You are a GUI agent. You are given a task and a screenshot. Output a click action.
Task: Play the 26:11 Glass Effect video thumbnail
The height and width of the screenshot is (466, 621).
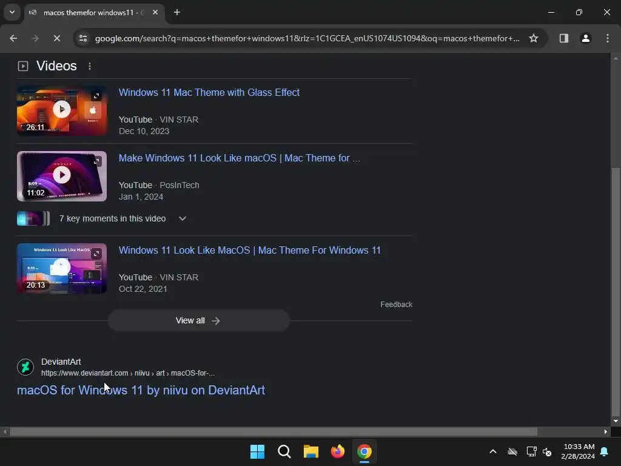click(62, 110)
